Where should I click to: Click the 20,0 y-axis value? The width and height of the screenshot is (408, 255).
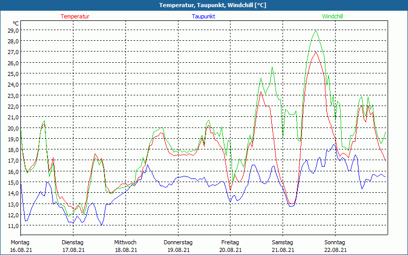[13, 128]
